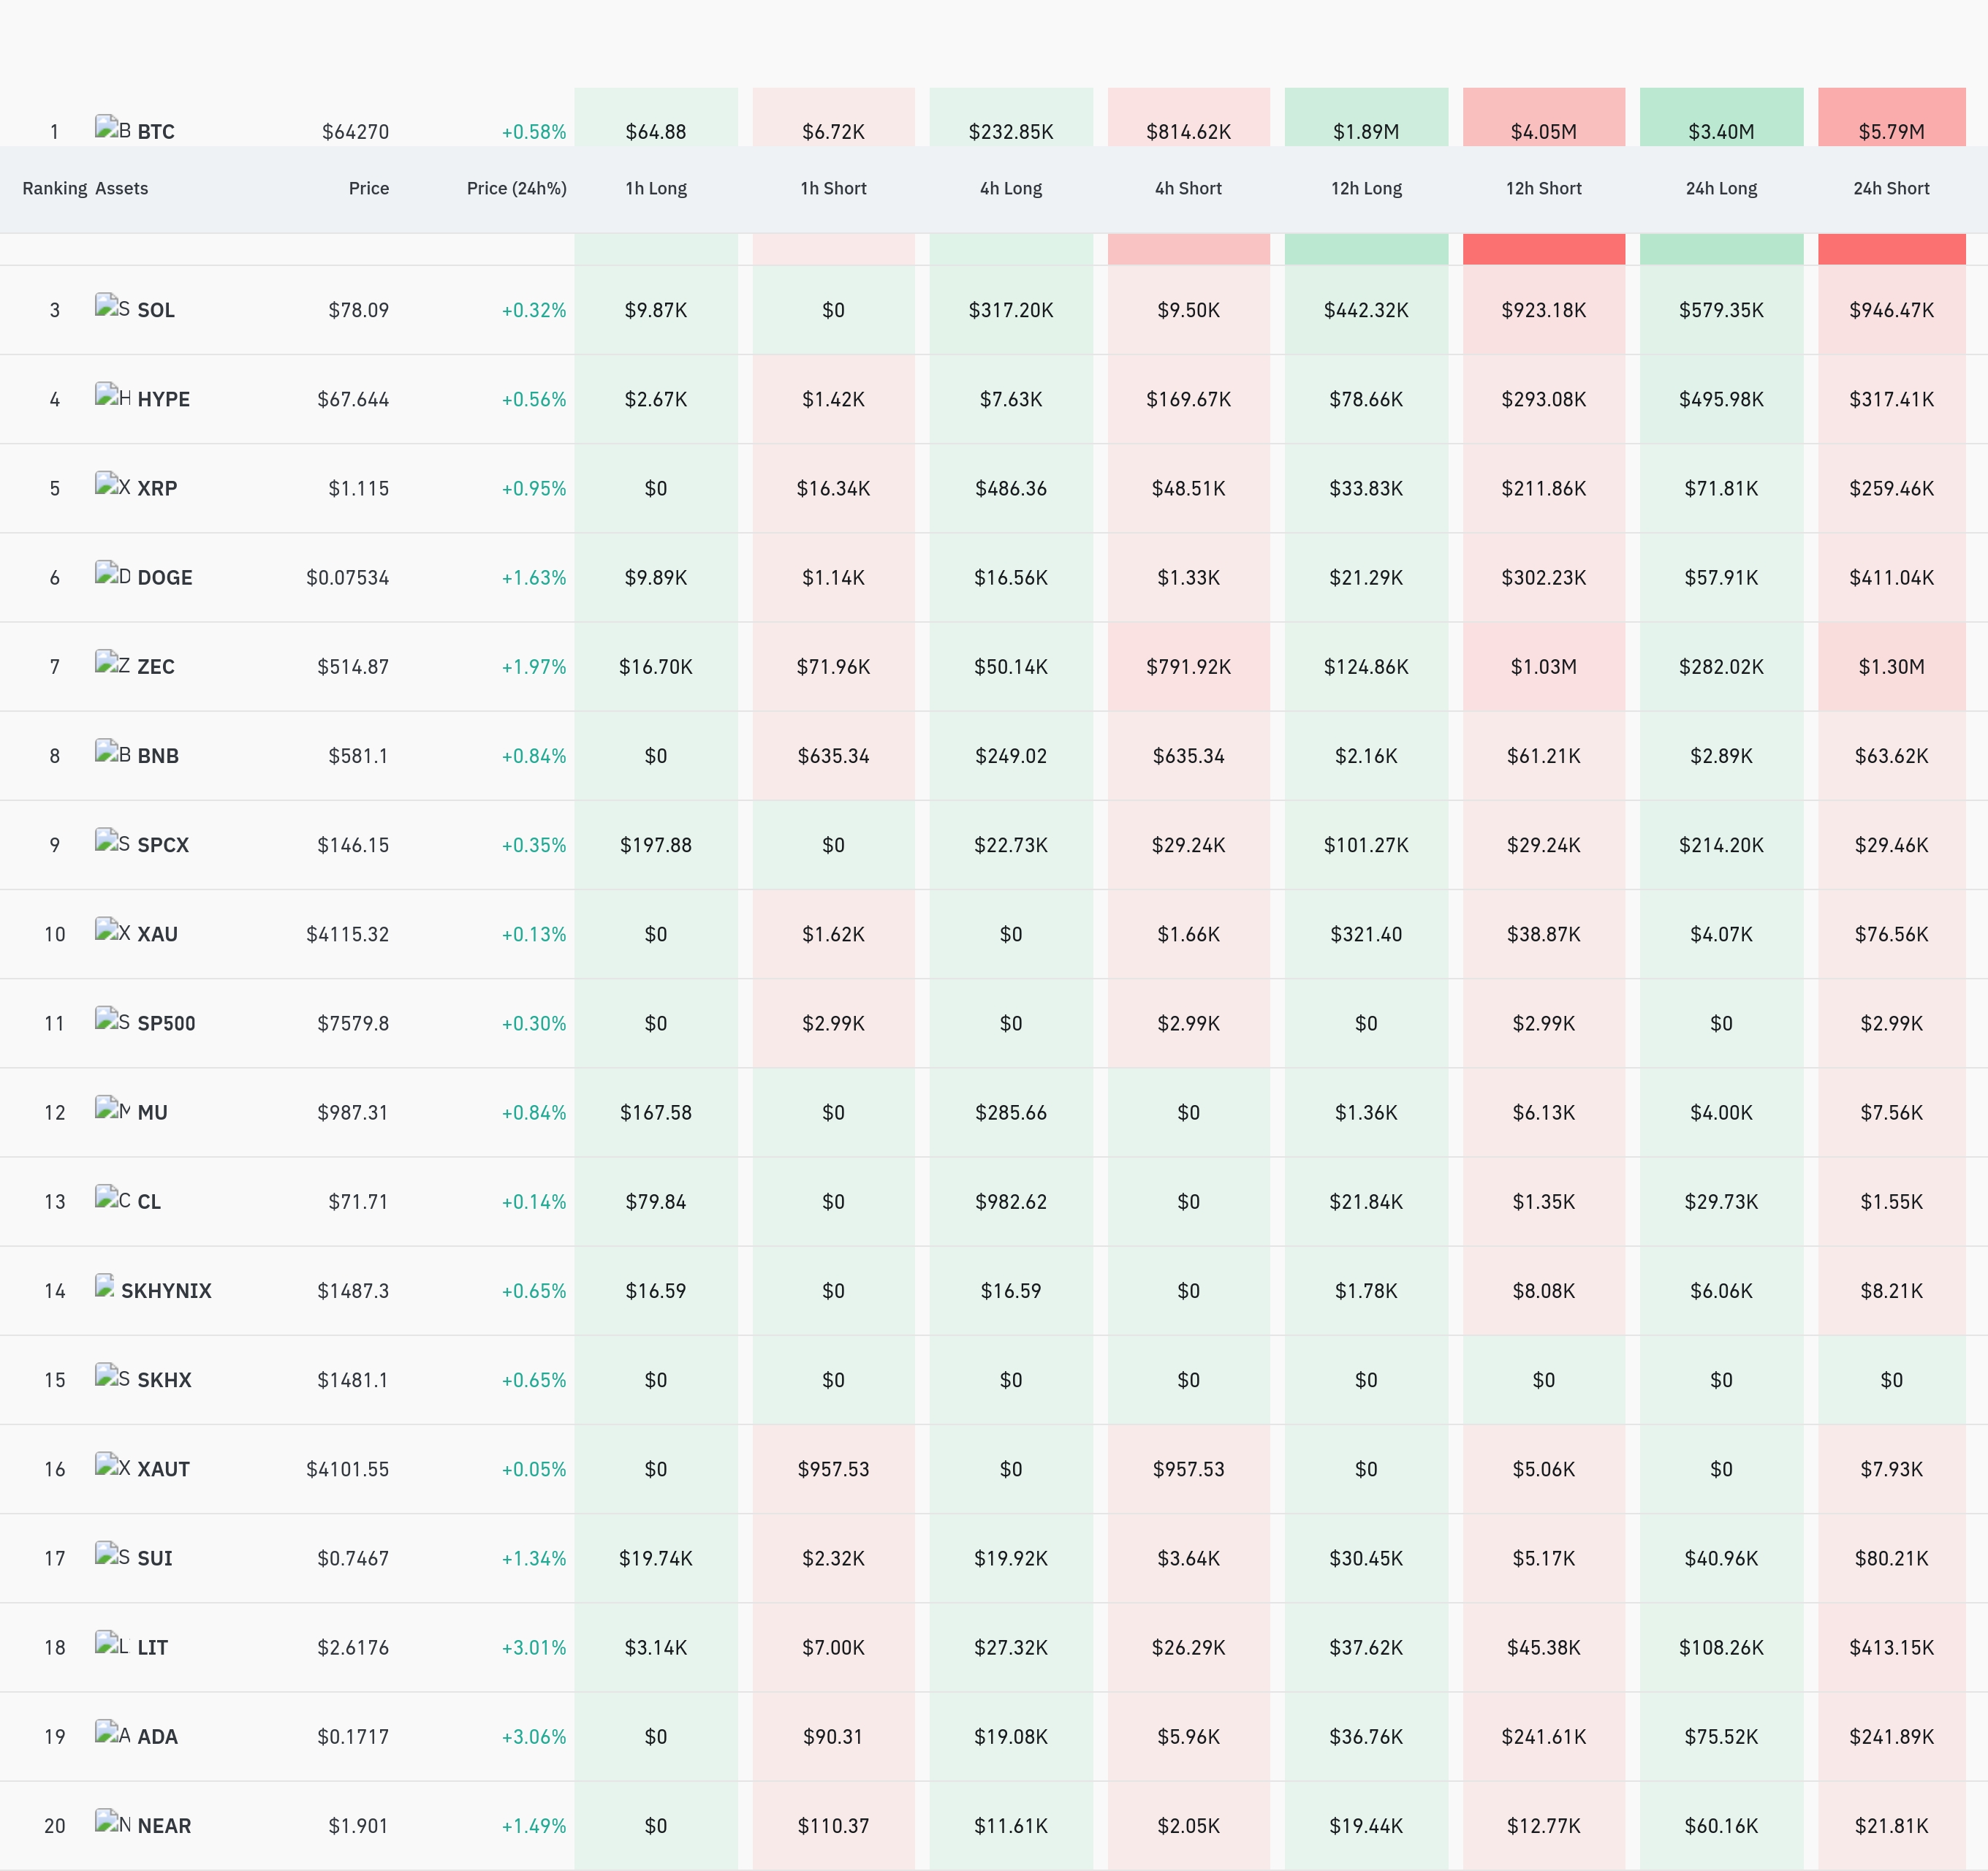The width and height of the screenshot is (1988, 1871).
Task: Sort by the Price column header
Action: coord(368,188)
